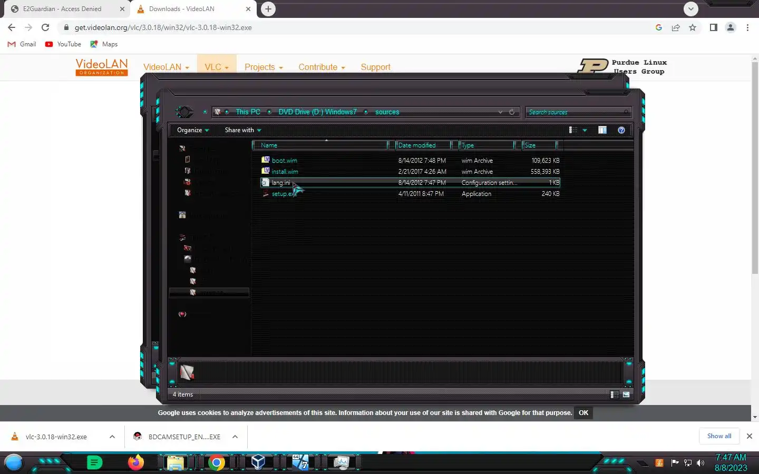The image size is (759, 474).
Task: Sort files by Name column
Action: 320,145
